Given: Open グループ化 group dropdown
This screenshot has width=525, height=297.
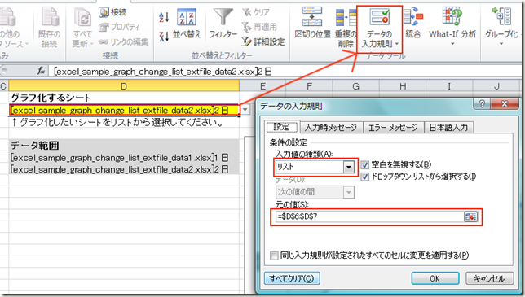Looking at the screenshot, I should click(501, 27).
